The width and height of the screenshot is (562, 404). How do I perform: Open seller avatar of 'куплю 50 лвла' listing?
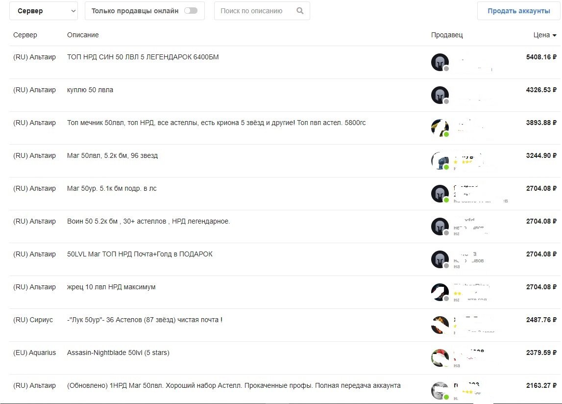tap(440, 95)
